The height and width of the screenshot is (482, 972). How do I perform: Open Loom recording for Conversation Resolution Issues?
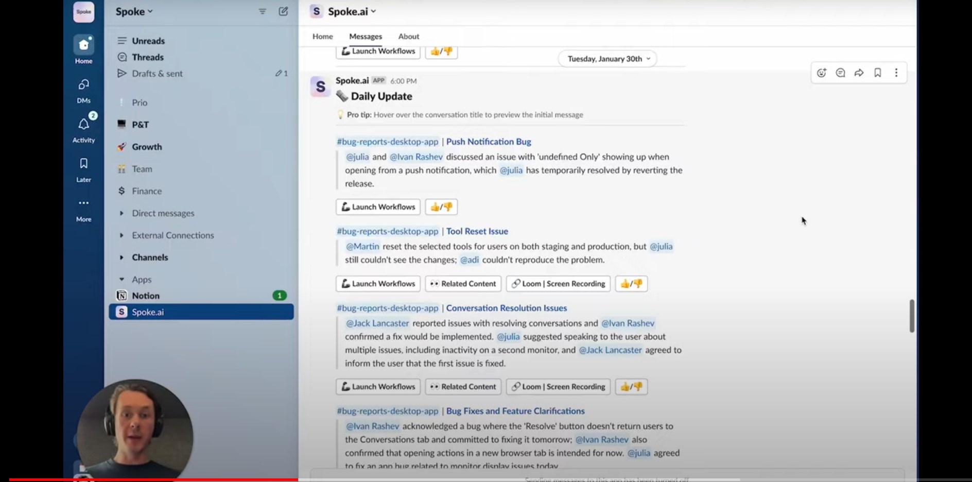click(x=559, y=387)
